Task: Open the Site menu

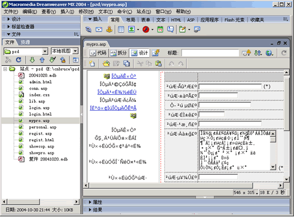Action: pos(143,12)
